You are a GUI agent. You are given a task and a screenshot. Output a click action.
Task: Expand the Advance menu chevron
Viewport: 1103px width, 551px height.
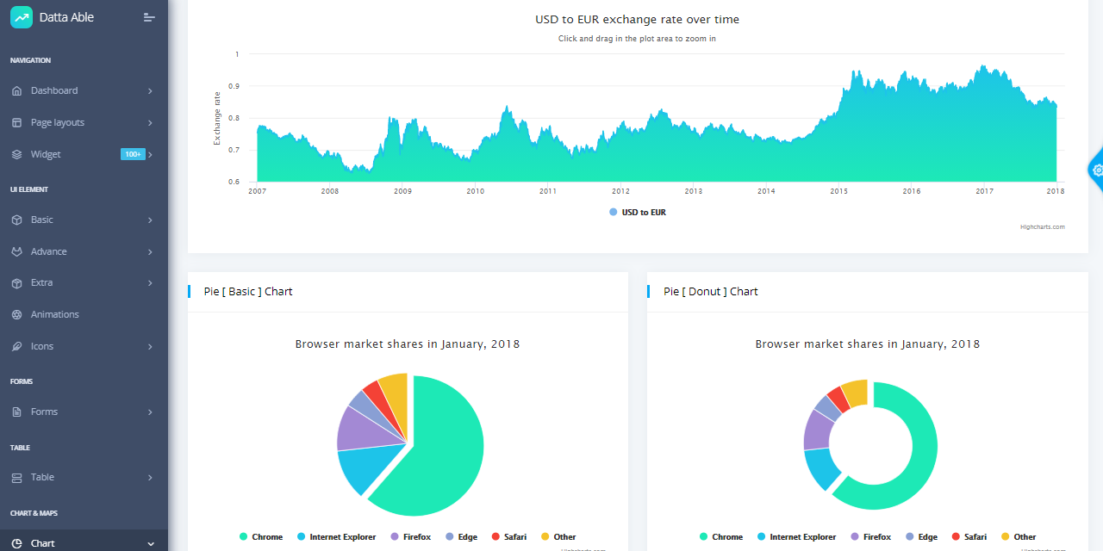click(148, 251)
